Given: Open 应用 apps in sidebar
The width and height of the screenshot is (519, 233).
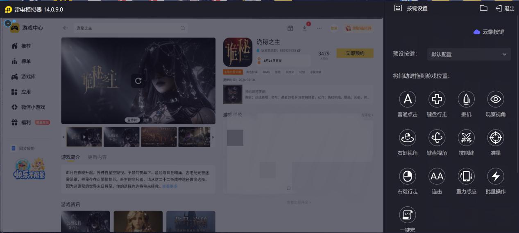Looking at the screenshot, I should [21, 92].
